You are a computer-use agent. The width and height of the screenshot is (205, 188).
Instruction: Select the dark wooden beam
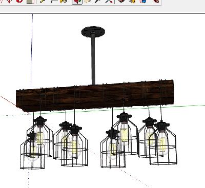95,96
